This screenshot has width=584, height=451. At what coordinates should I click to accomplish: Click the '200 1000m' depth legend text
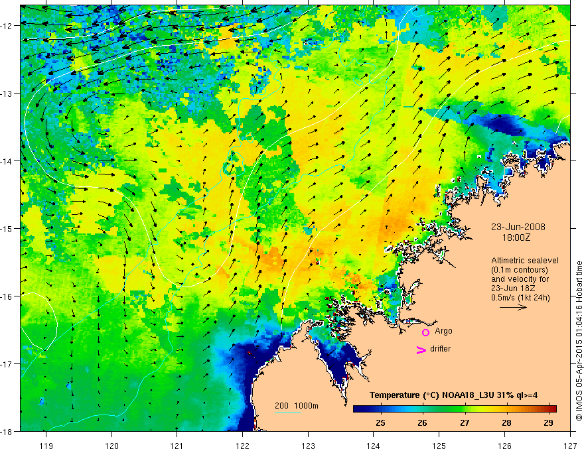tap(297, 406)
